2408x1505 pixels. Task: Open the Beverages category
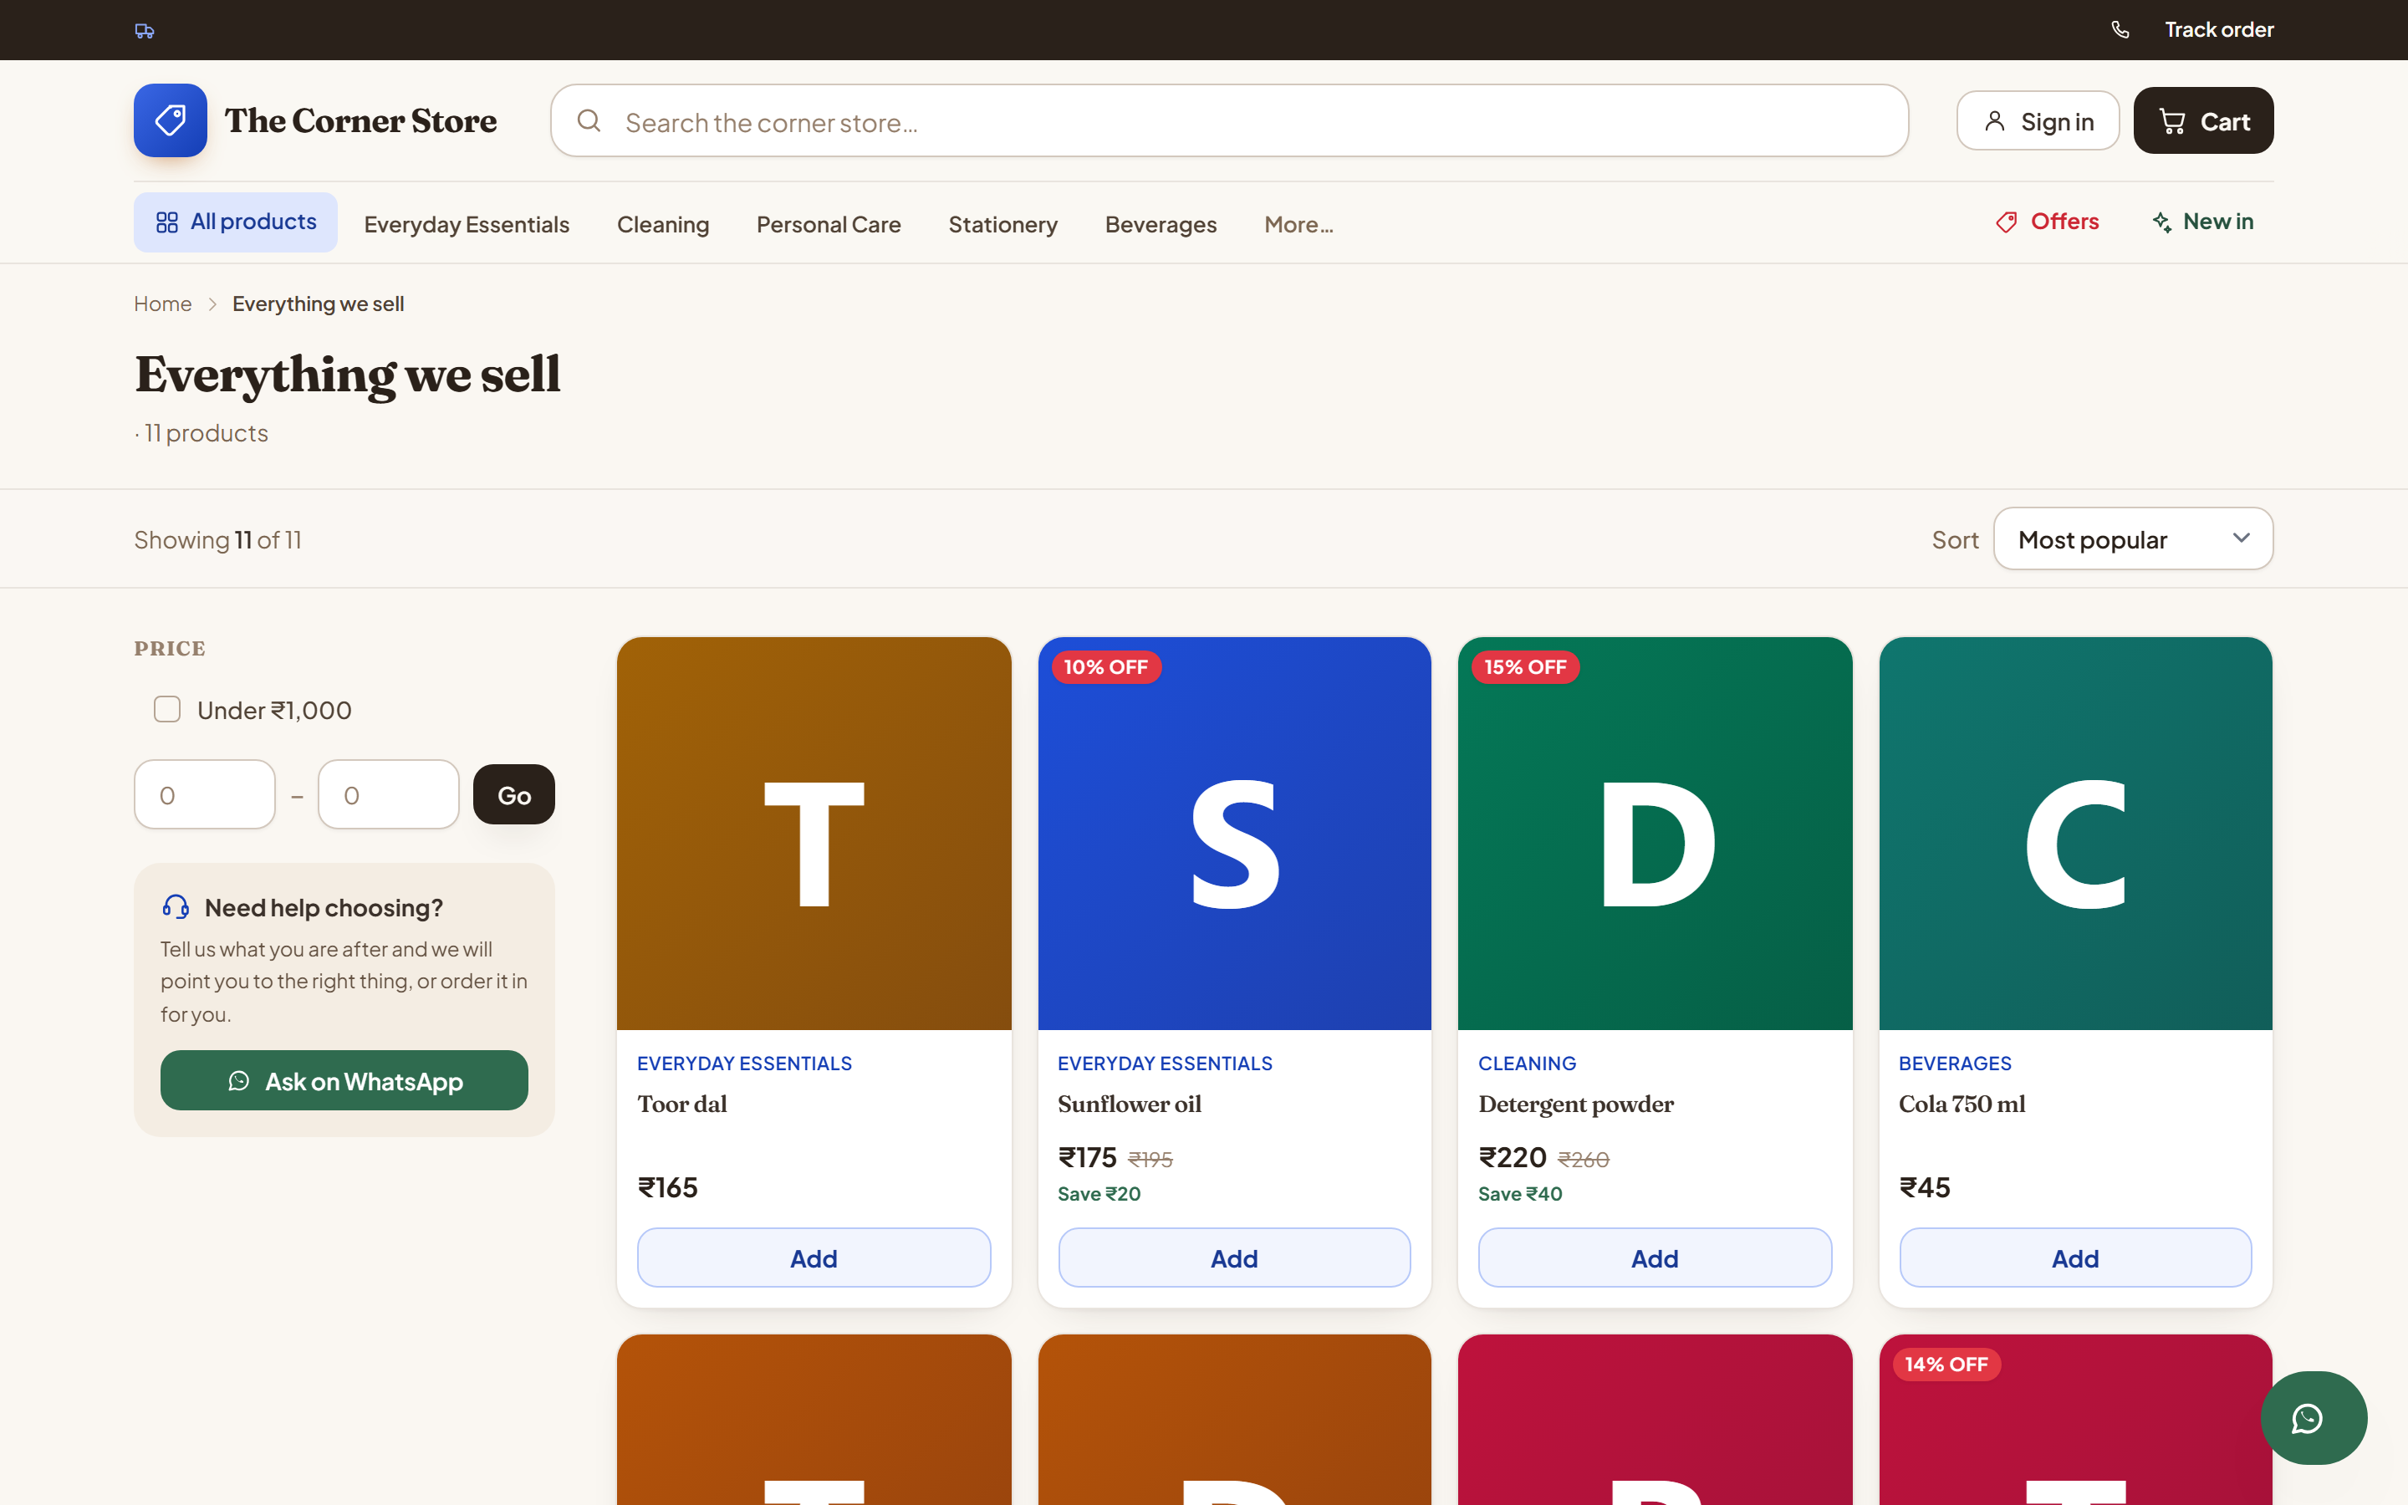click(1161, 225)
